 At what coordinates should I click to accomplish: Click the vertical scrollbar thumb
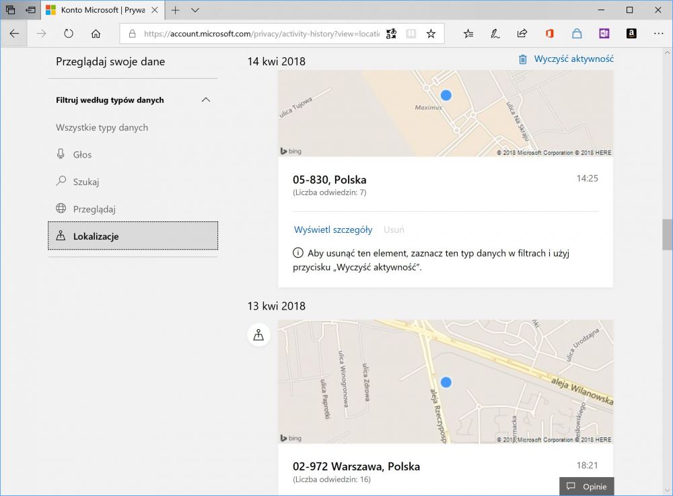(668, 234)
